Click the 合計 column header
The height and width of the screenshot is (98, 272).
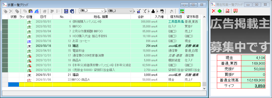(141, 17)
